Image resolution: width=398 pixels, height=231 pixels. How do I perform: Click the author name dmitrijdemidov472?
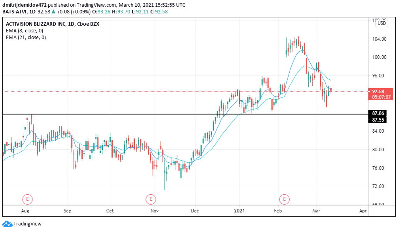pyautogui.click(x=25, y=5)
